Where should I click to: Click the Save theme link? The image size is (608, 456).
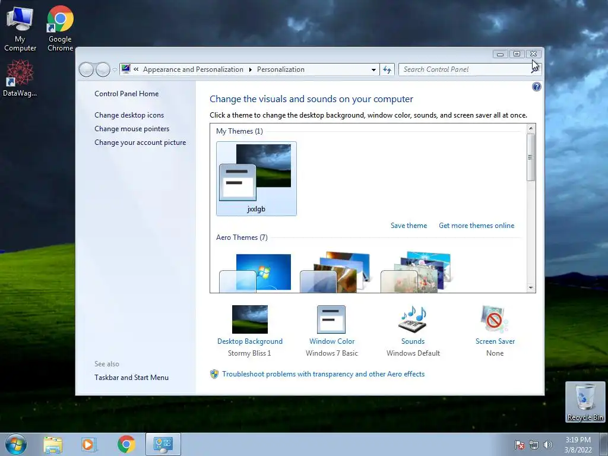[x=408, y=225]
